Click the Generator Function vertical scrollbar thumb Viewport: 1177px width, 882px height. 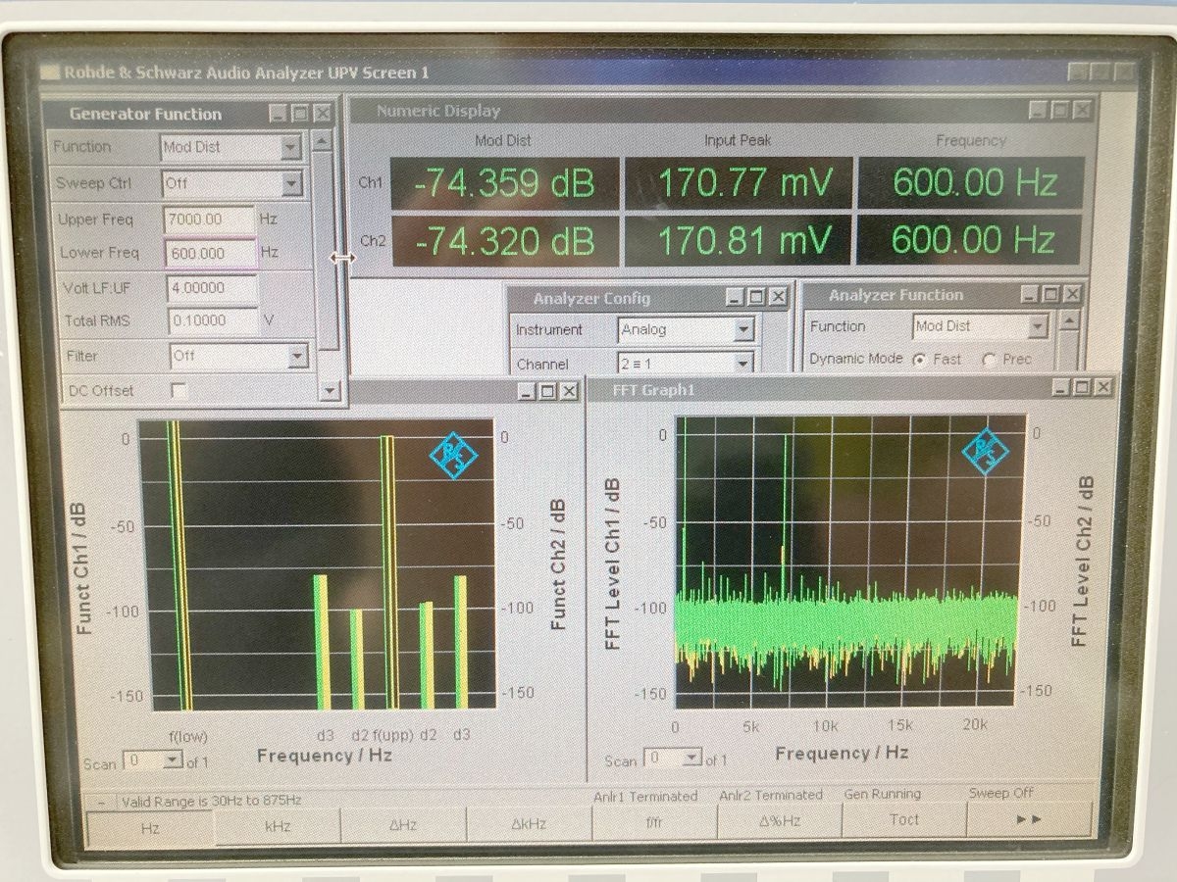coord(328,250)
